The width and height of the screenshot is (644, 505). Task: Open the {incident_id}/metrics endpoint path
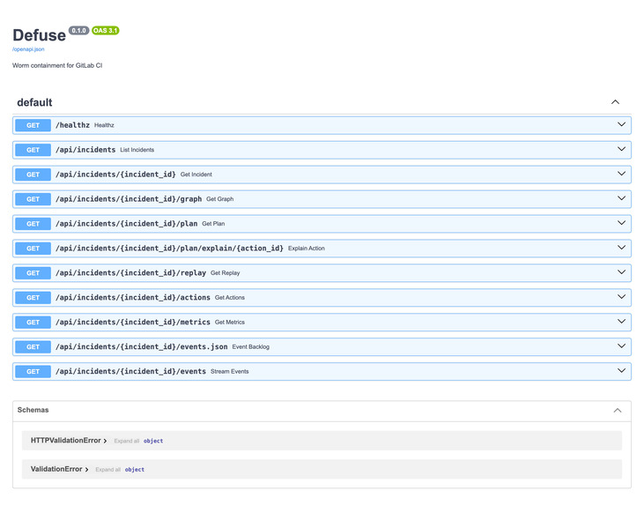pyautogui.click(x=133, y=323)
